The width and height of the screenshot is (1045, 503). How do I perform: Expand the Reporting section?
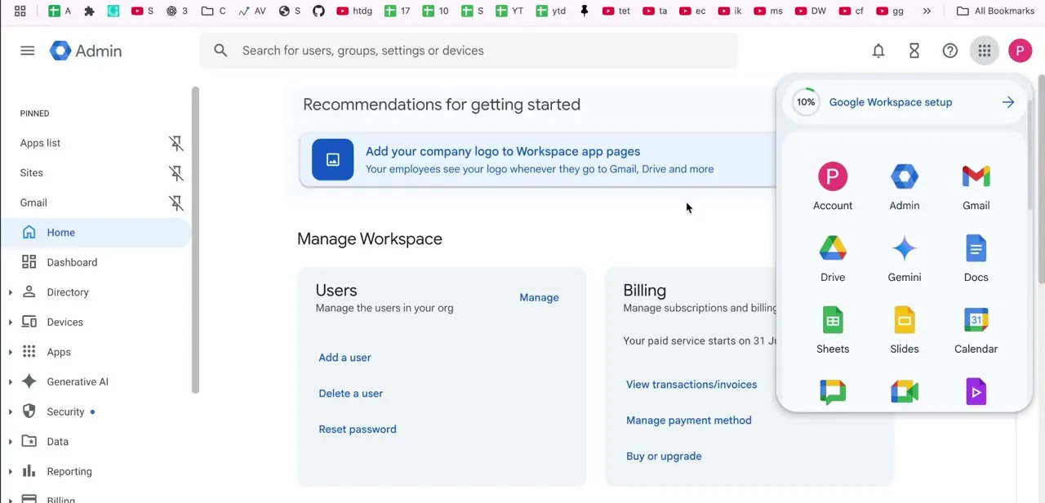(11, 471)
